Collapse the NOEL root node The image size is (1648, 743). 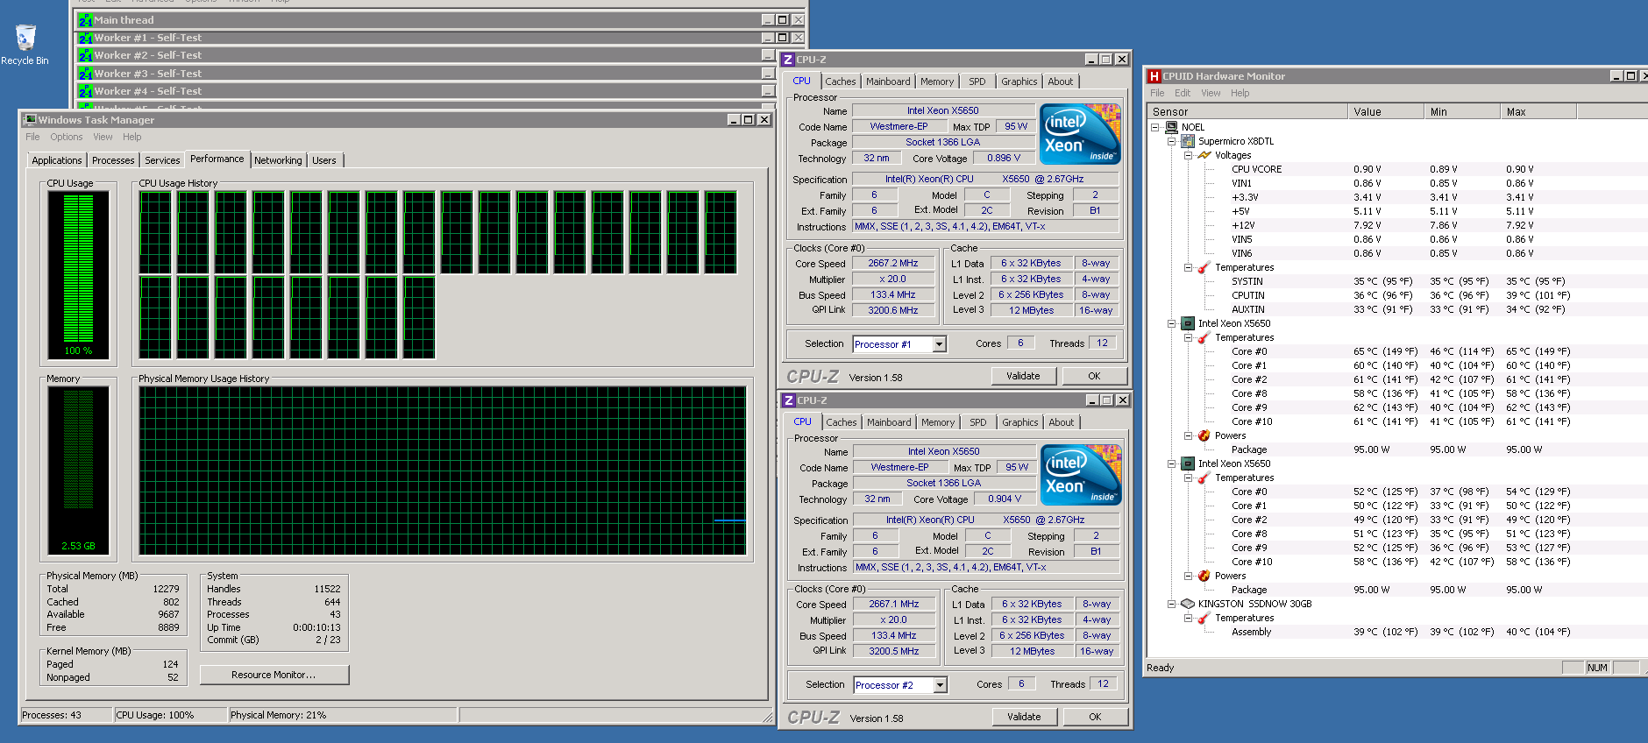[x=1155, y=127]
